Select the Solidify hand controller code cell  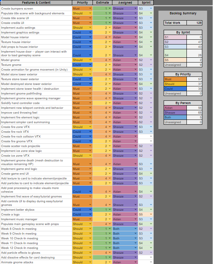(36, 103)
